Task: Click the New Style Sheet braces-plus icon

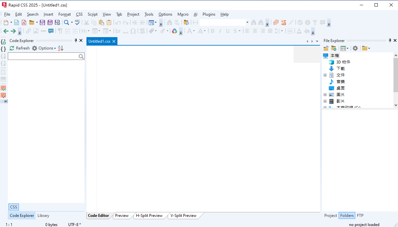Action: click(4, 42)
